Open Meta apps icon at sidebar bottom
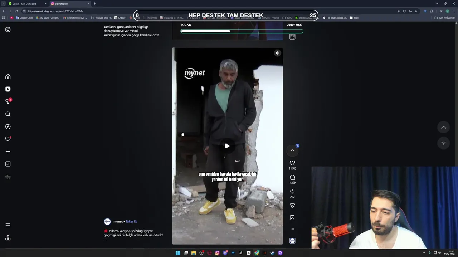Image resolution: width=458 pixels, height=257 pixels. (x=8, y=238)
